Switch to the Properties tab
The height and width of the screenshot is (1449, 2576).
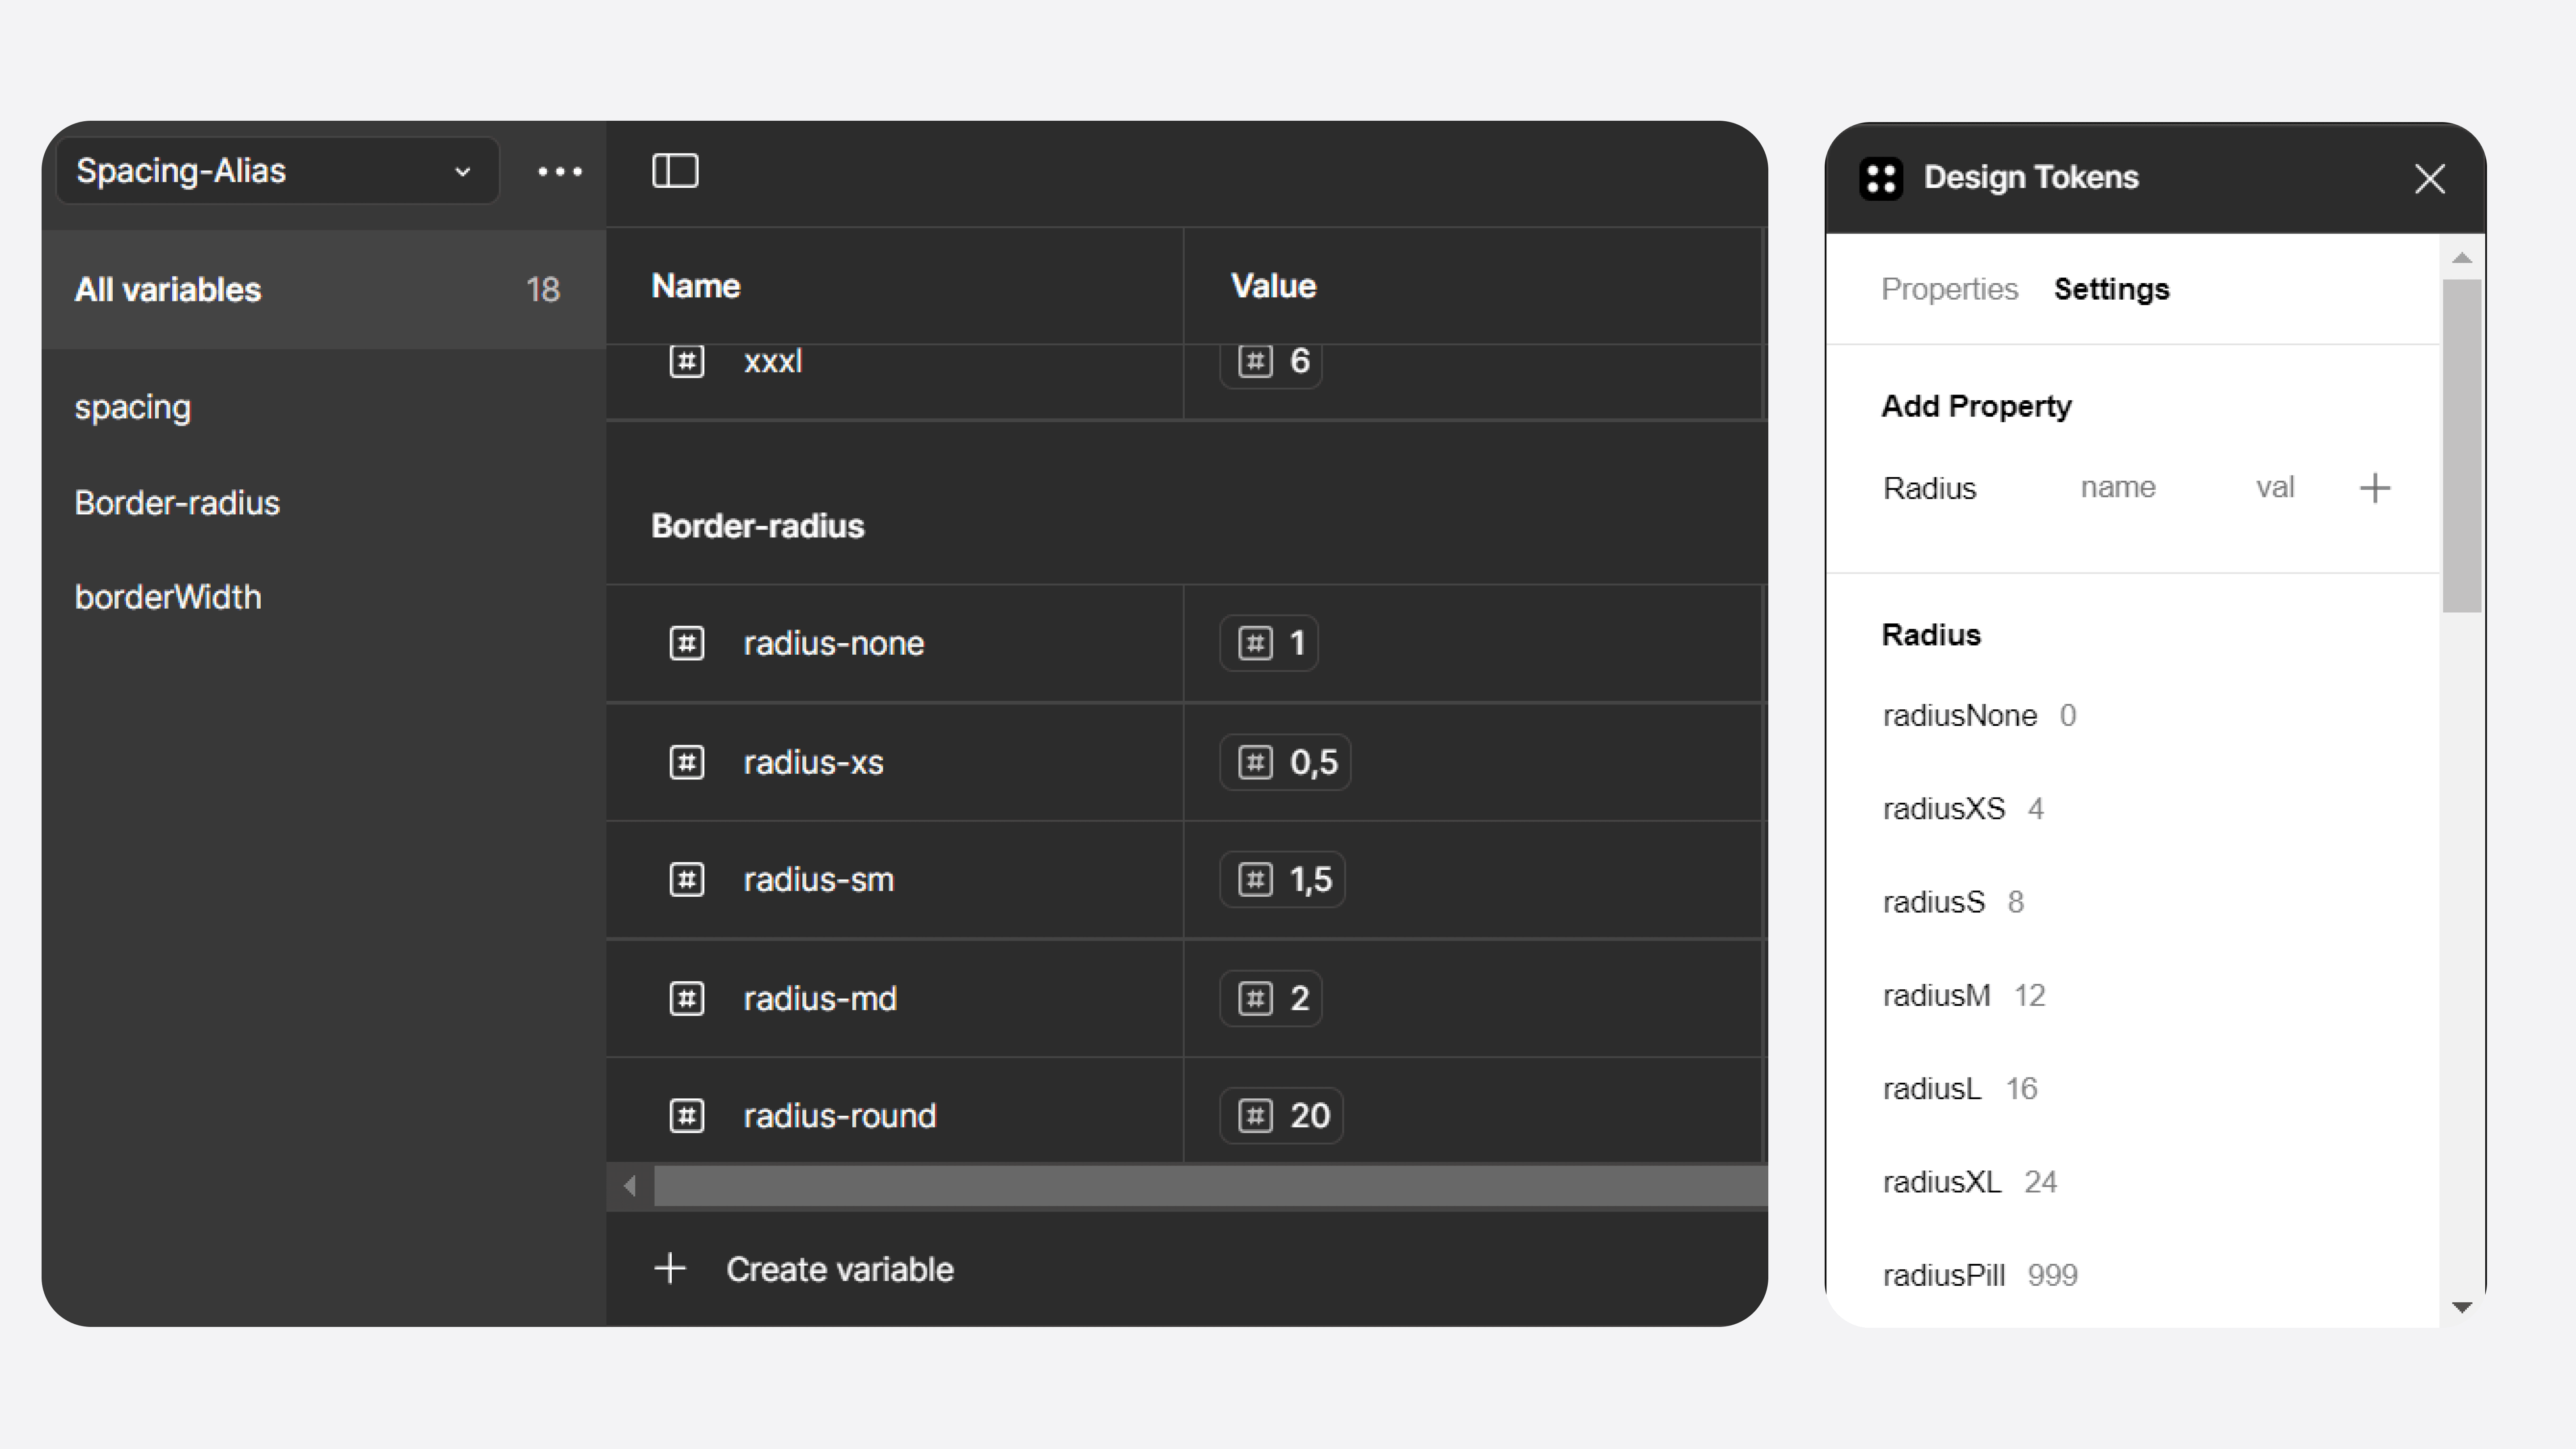pyautogui.click(x=1949, y=289)
